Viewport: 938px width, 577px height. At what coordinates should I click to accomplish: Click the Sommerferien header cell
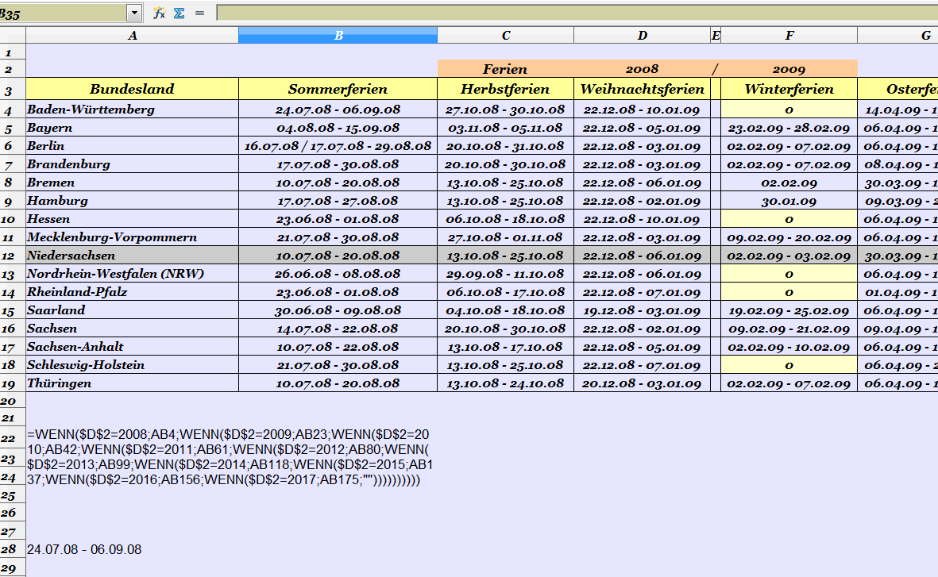coord(338,89)
